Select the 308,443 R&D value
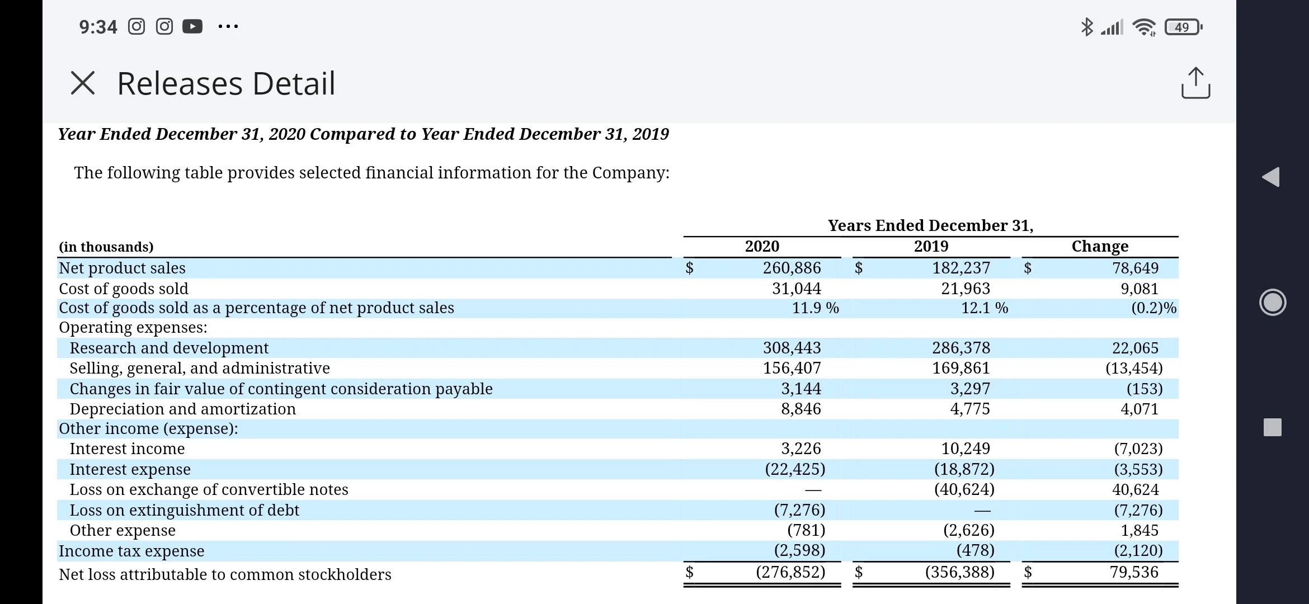Image resolution: width=1309 pixels, height=604 pixels. coord(792,348)
